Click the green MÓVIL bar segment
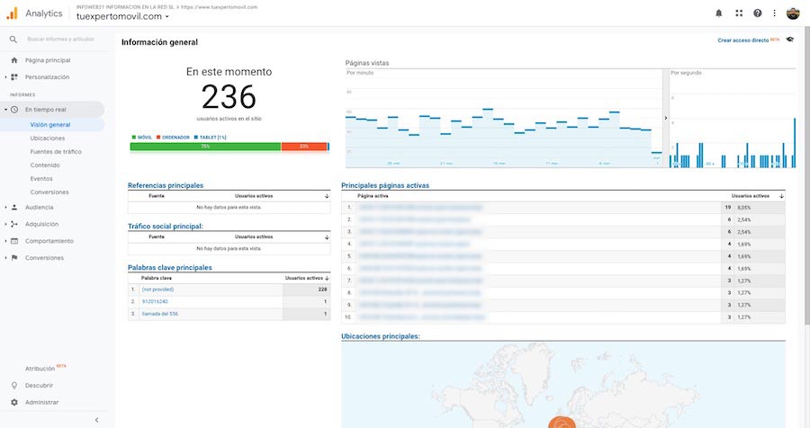The height and width of the screenshot is (428, 810). point(205,147)
